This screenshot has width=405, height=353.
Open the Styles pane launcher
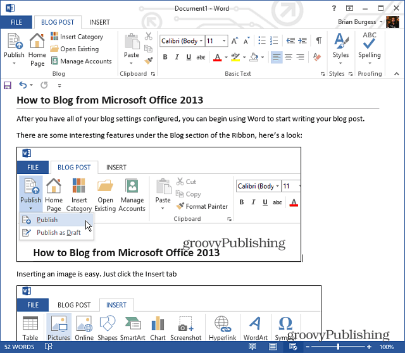click(x=351, y=74)
